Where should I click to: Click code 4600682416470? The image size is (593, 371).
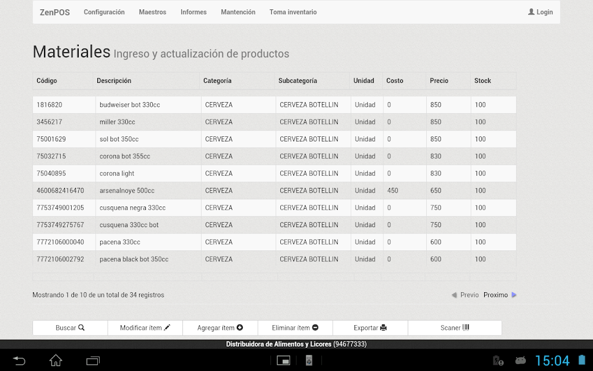click(x=60, y=190)
